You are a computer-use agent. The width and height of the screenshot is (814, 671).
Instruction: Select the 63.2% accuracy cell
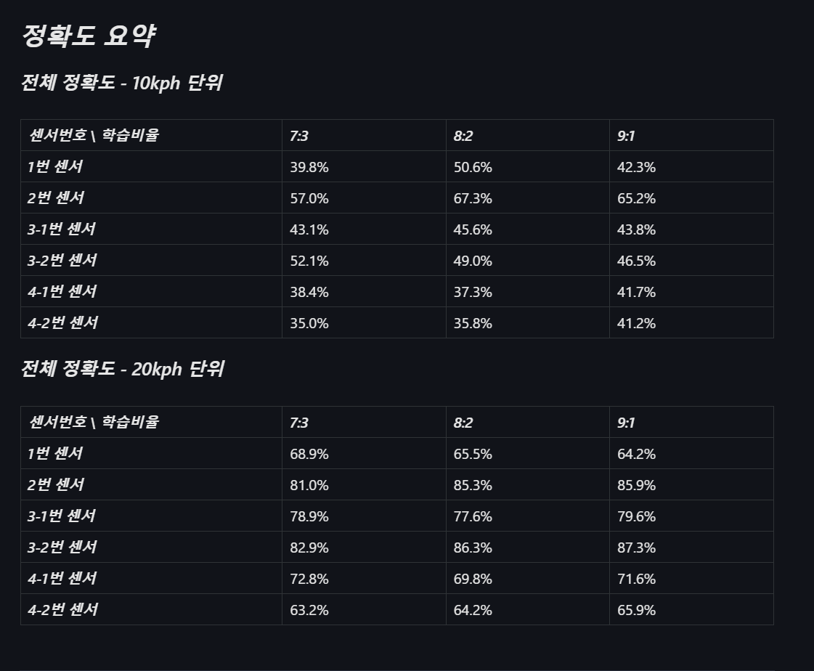309,610
